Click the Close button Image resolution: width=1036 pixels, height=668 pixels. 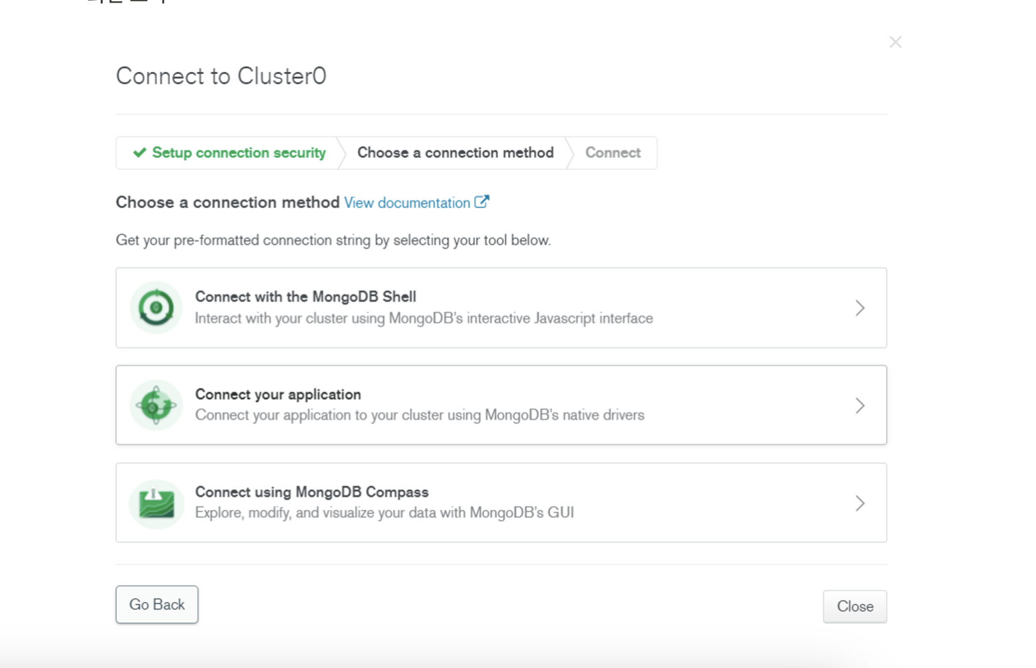click(855, 607)
